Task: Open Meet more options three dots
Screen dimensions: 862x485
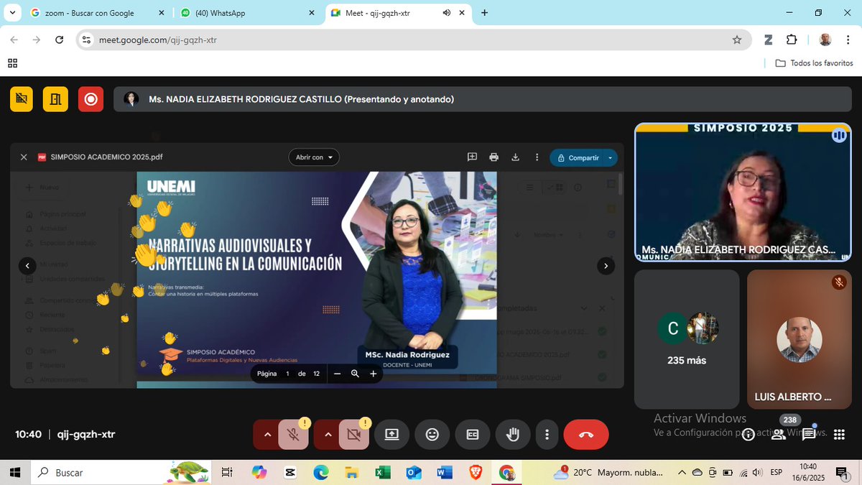Action: [547, 435]
